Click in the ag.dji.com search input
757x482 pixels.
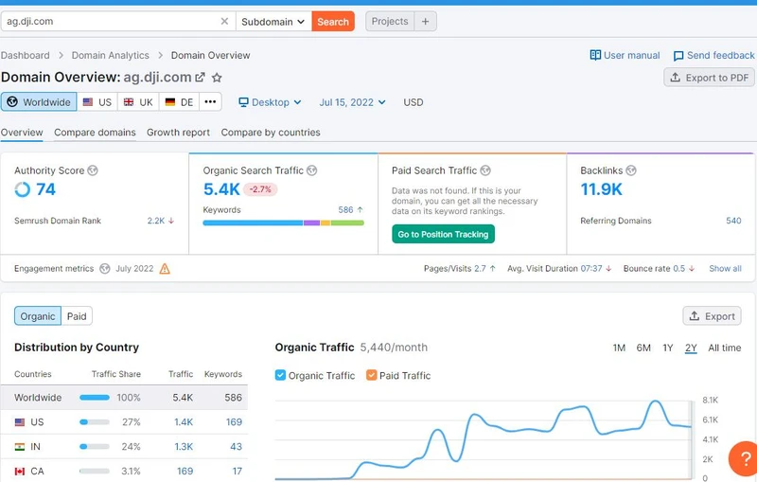point(111,21)
